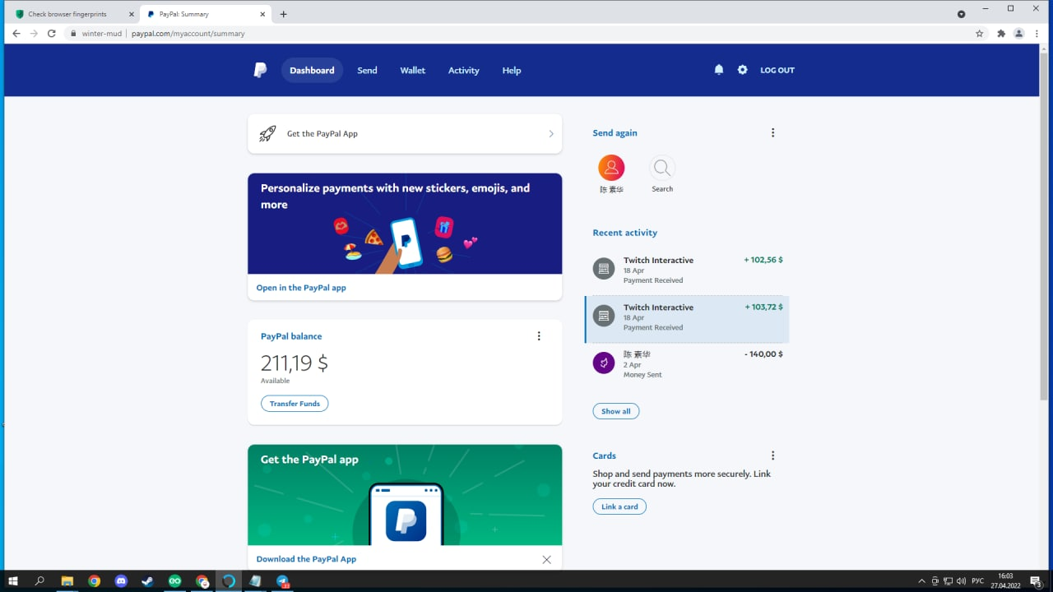The image size is (1053, 592).
Task: Open PayPal balance more options menu
Action: tap(539, 336)
